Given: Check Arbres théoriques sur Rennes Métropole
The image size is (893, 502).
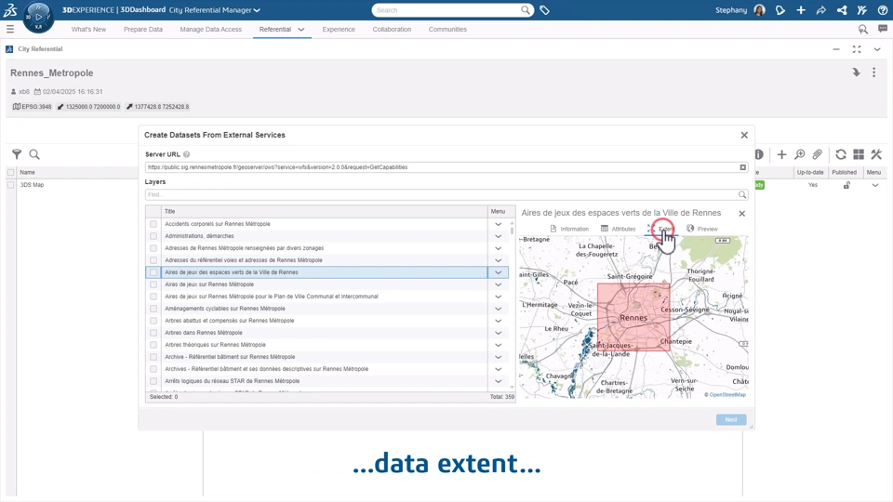Looking at the screenshot, I should click(x=153, y=345).
